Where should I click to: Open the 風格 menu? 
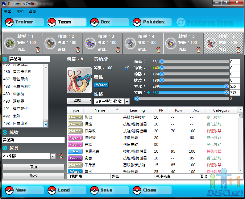pos(20,11)
